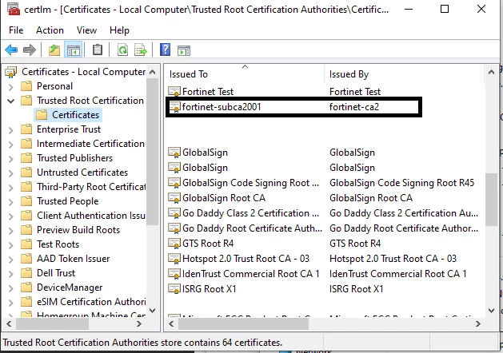
Task: Click certificate list scroll down arrow
Action: pos(491,311)
